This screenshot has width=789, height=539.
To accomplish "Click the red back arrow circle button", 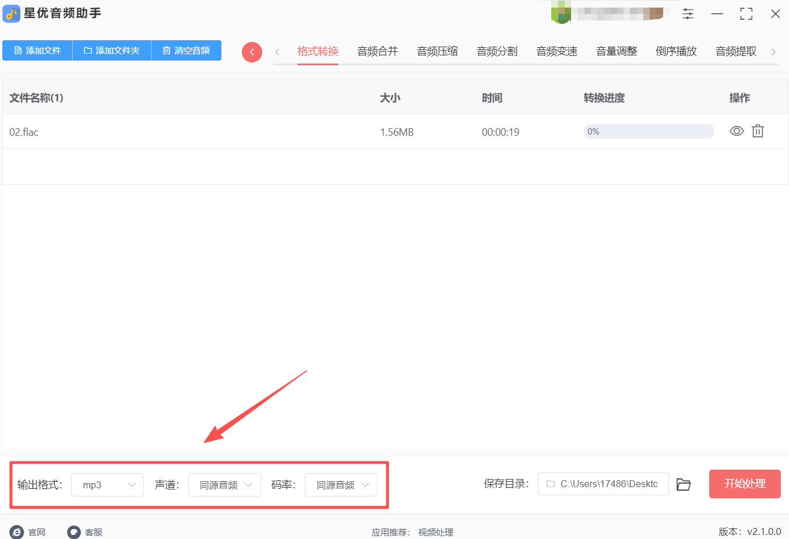I will coord(252,52).
